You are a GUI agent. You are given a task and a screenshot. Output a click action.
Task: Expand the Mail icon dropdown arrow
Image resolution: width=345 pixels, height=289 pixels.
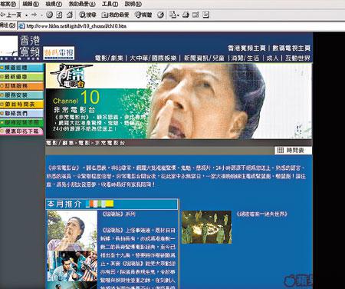point(178,15)
